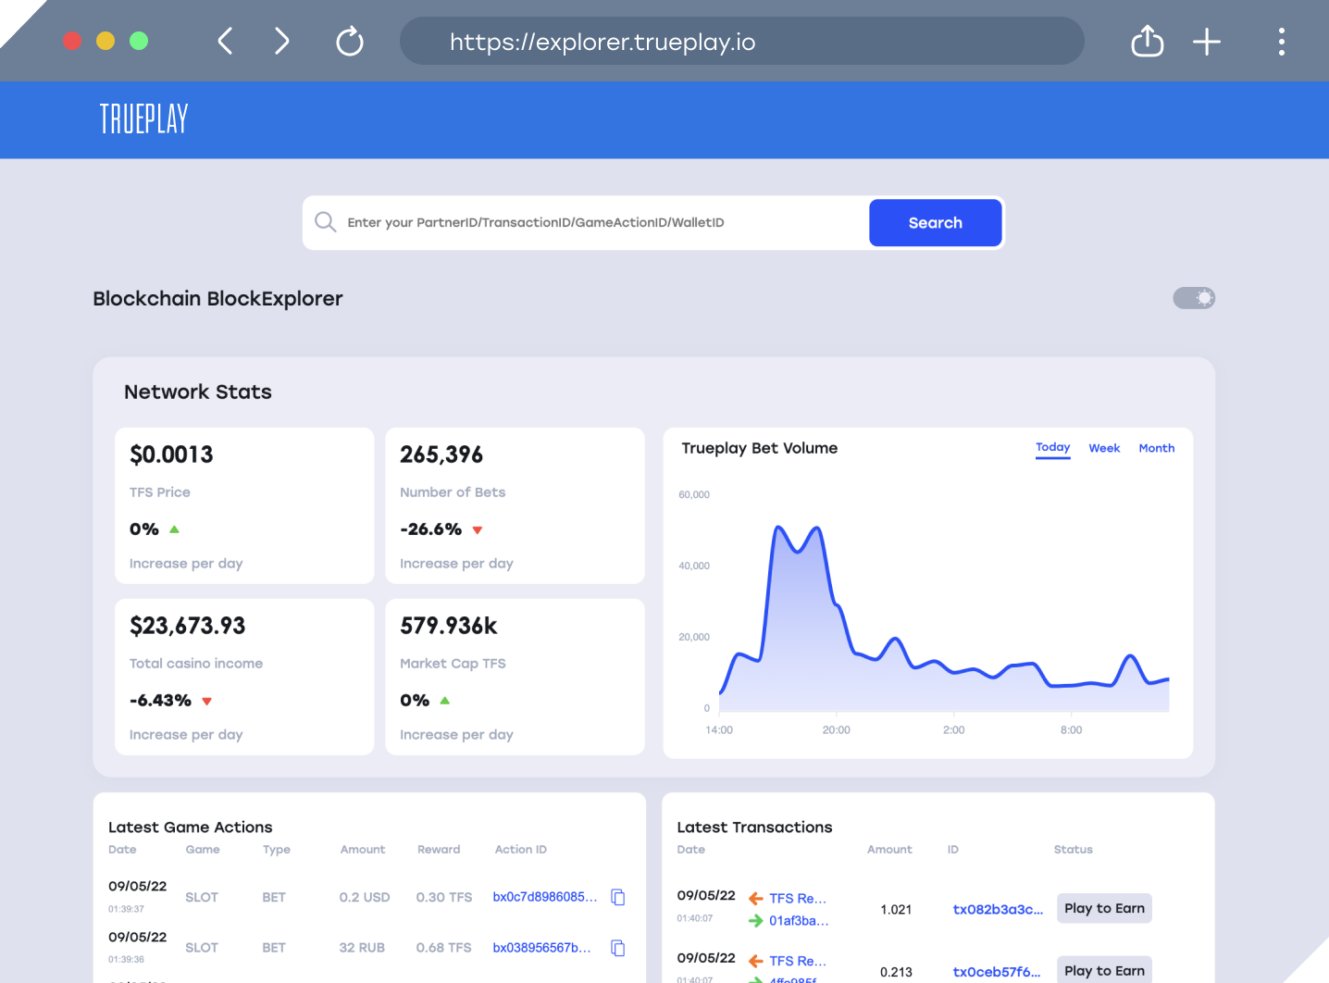Click the Network Stats heading
Image resolution: width=1329 pixels, height=983 pixels.
pos(198,392)
